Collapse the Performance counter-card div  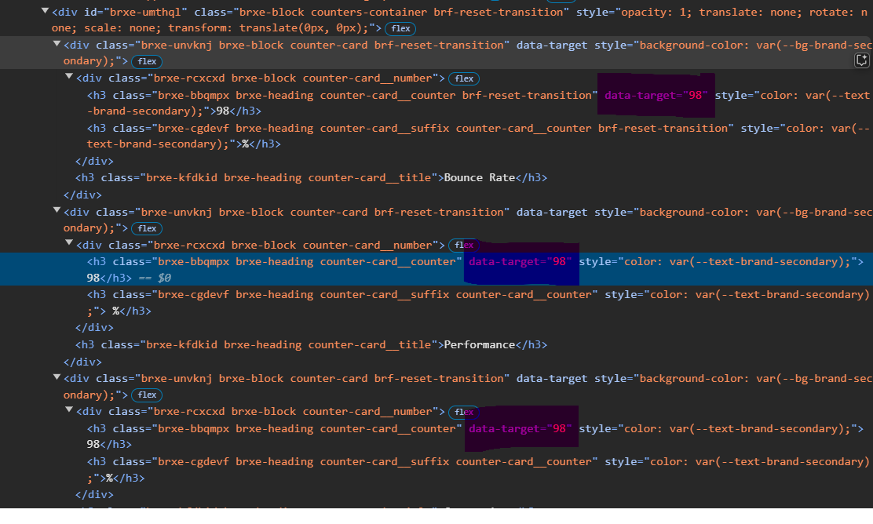[x=57, y=211]
